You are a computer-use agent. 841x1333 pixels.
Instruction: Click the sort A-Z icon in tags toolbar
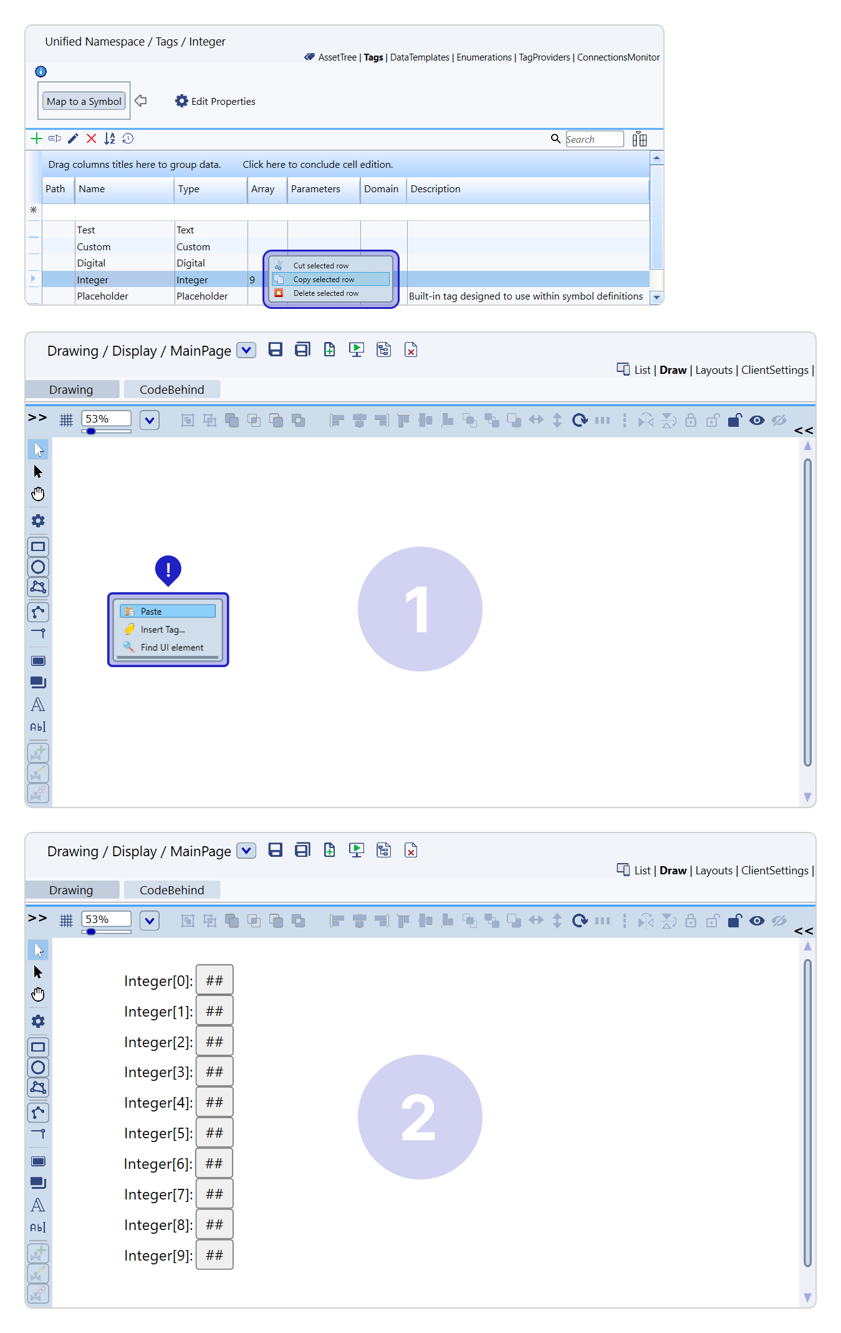(110, 139)
